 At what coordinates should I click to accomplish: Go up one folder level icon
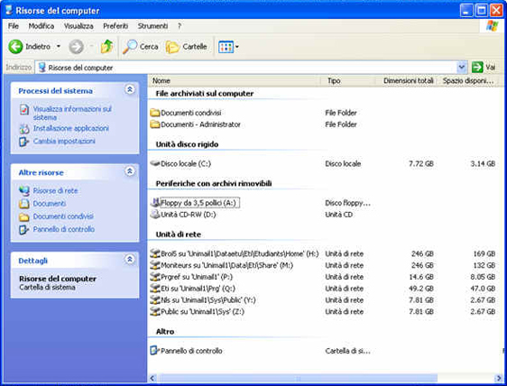point(106,47)
